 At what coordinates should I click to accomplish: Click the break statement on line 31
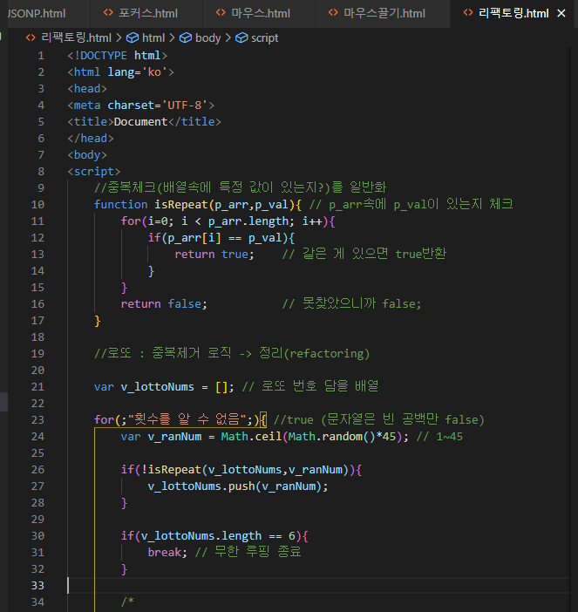coord(167,553)
